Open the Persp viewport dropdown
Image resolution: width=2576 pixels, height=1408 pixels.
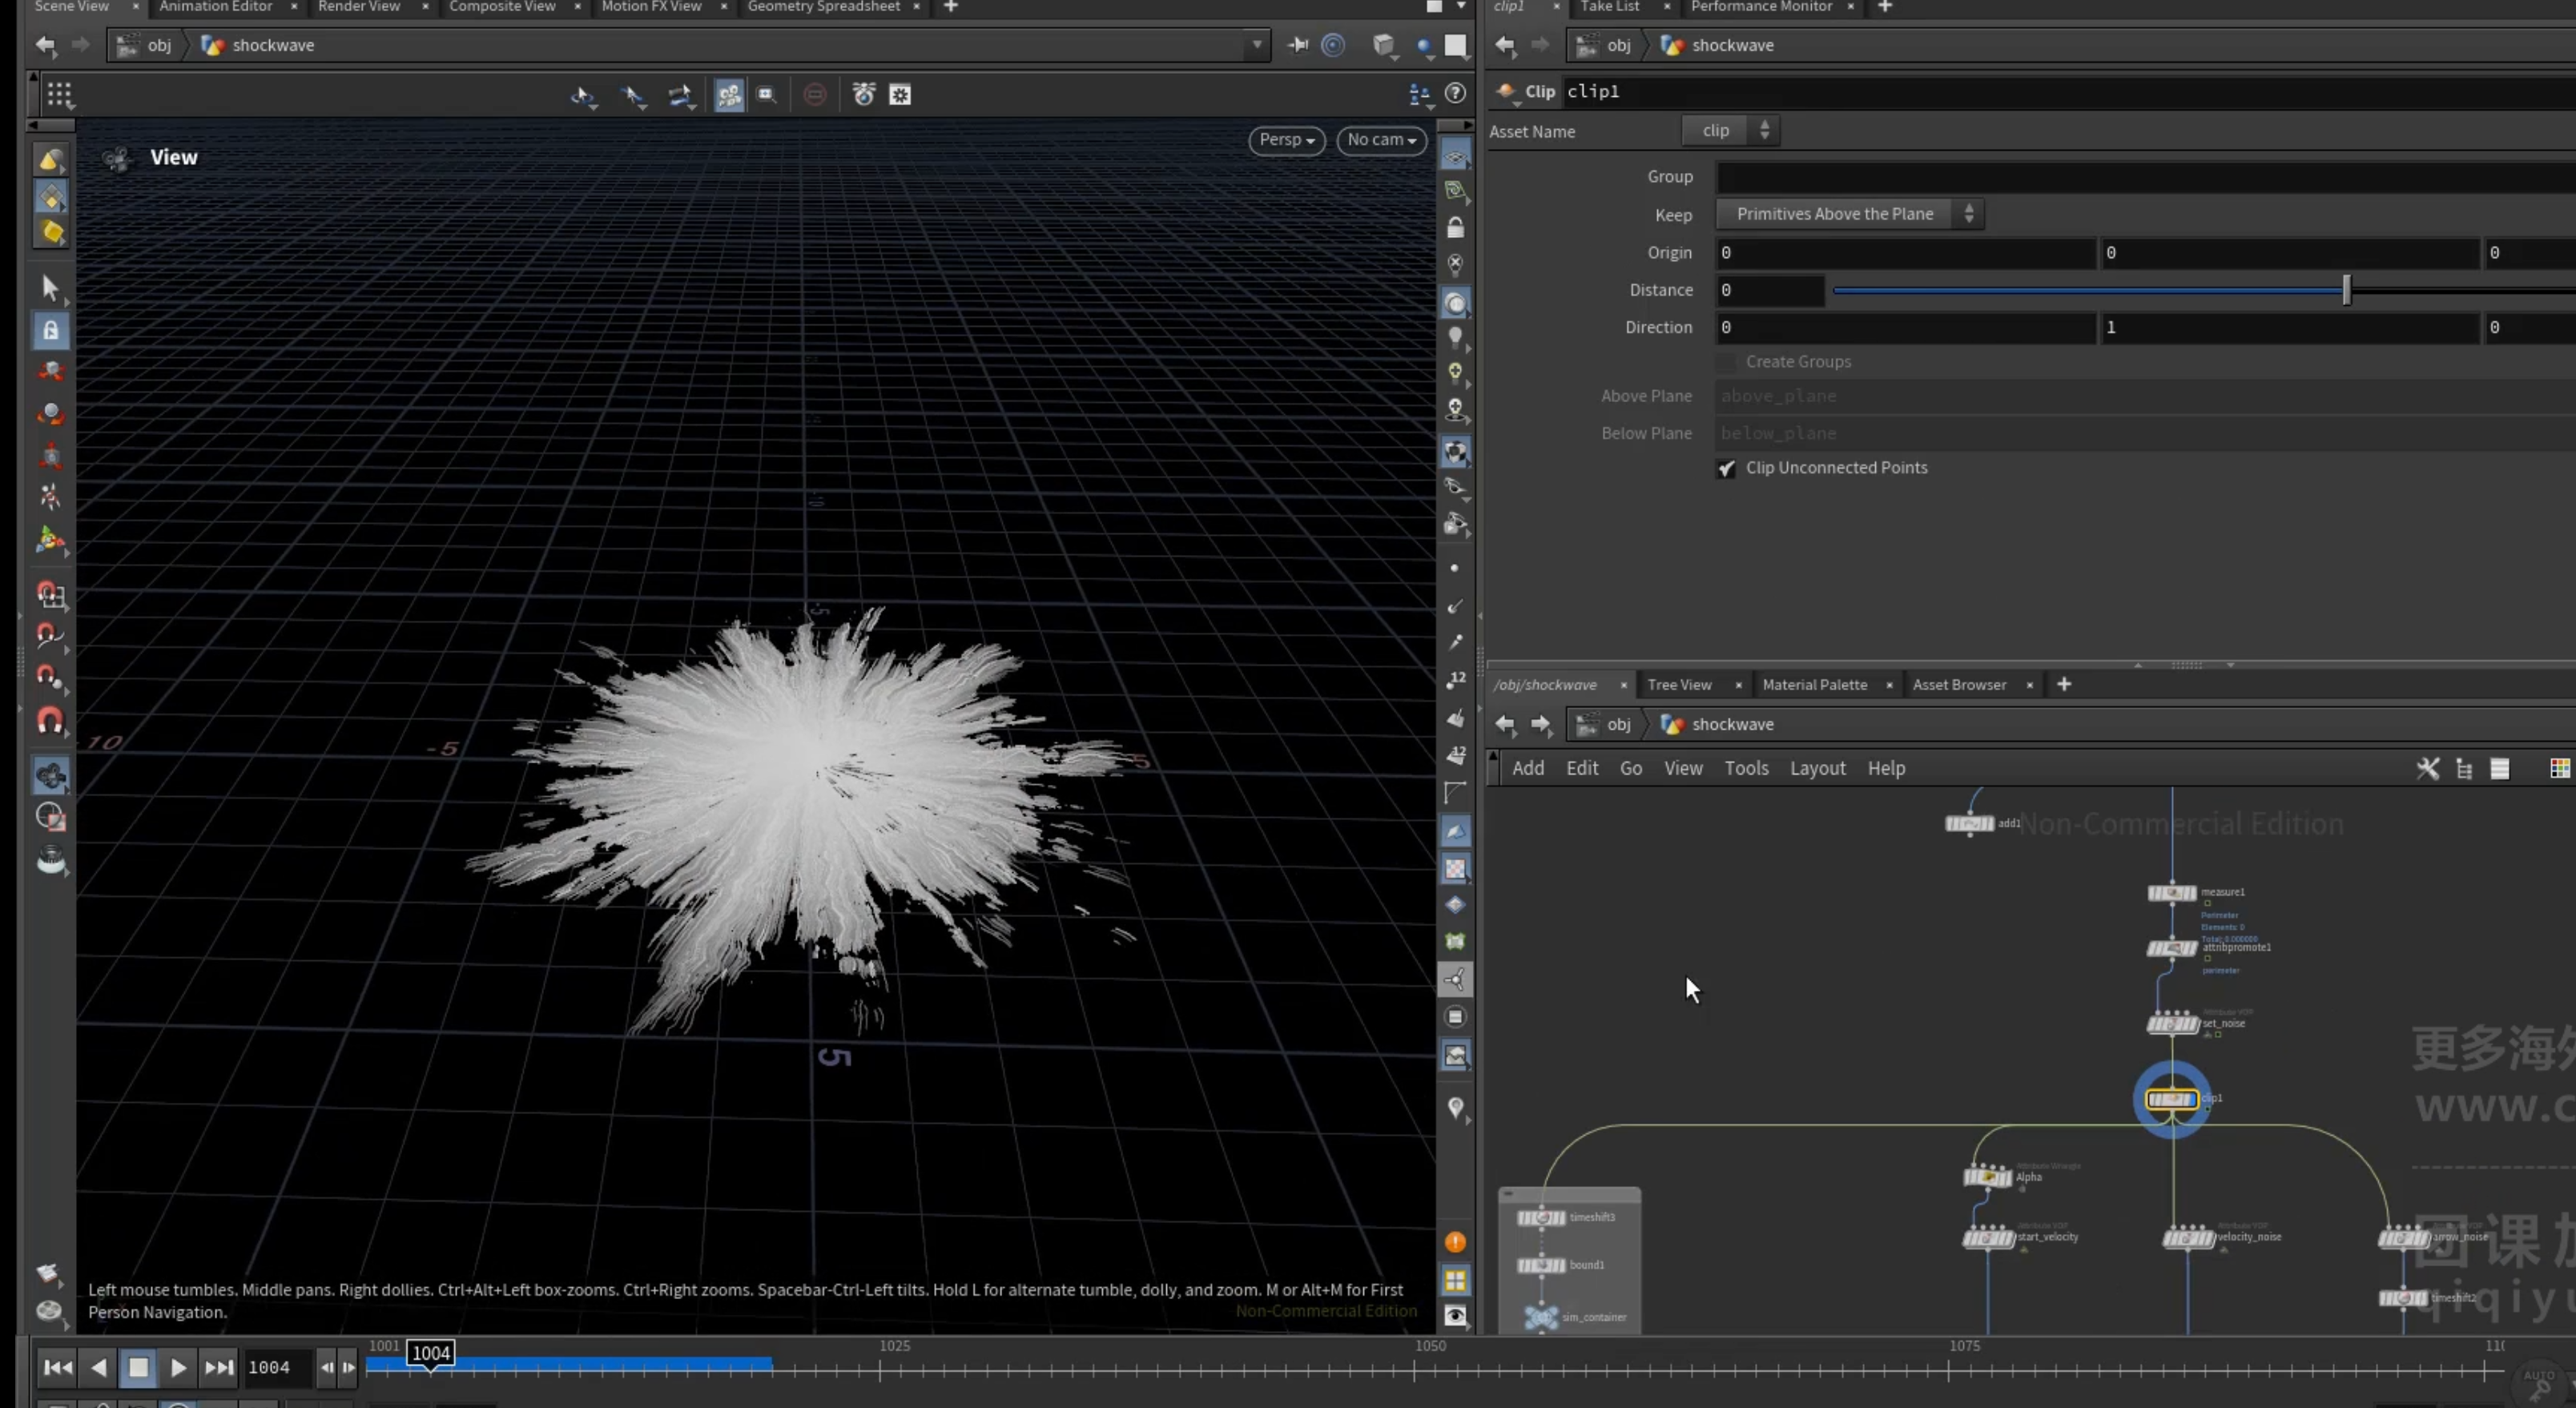pyautogui.click(x=1287, y=140)
